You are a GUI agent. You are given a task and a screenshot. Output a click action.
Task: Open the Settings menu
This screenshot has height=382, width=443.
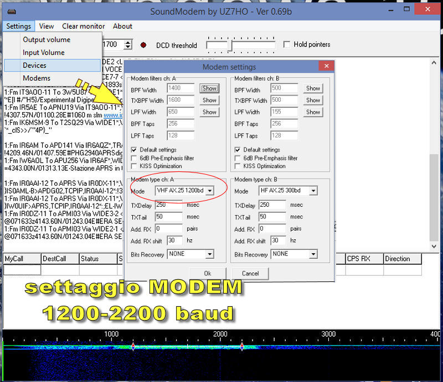pyautogui.click(x=19, y=26)
